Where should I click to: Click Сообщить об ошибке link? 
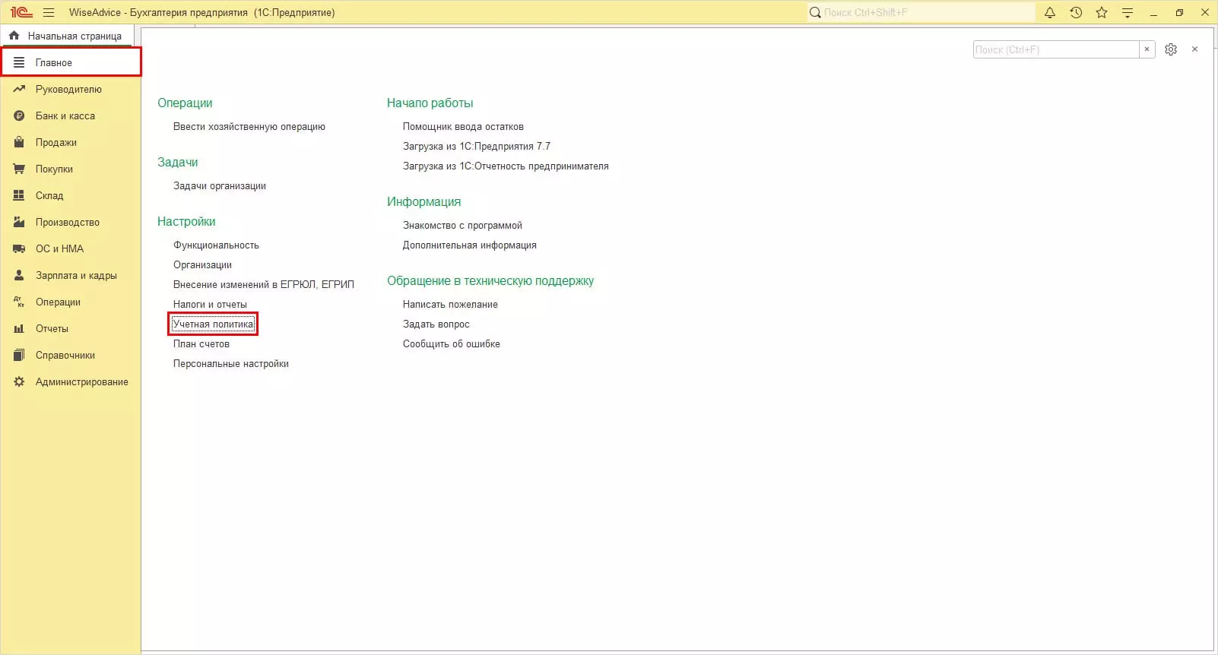pyautogui.click(x=452, y=343)
